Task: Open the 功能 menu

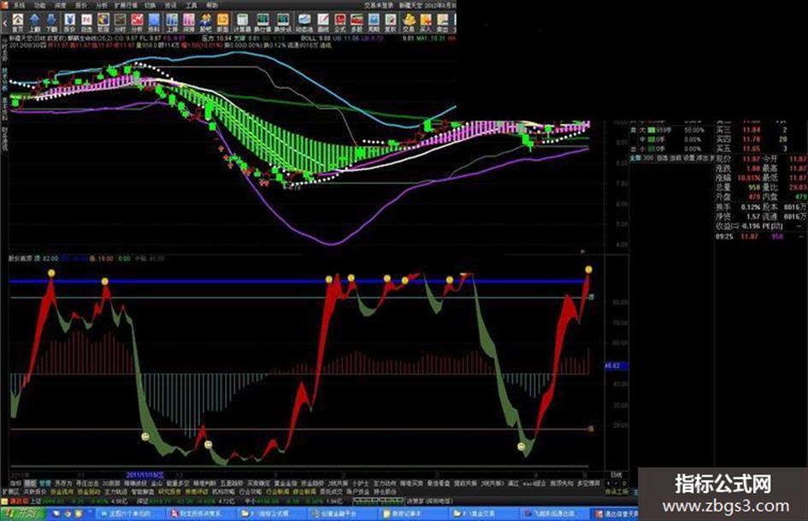Action: pyautogui.click(x=39, y=5)
